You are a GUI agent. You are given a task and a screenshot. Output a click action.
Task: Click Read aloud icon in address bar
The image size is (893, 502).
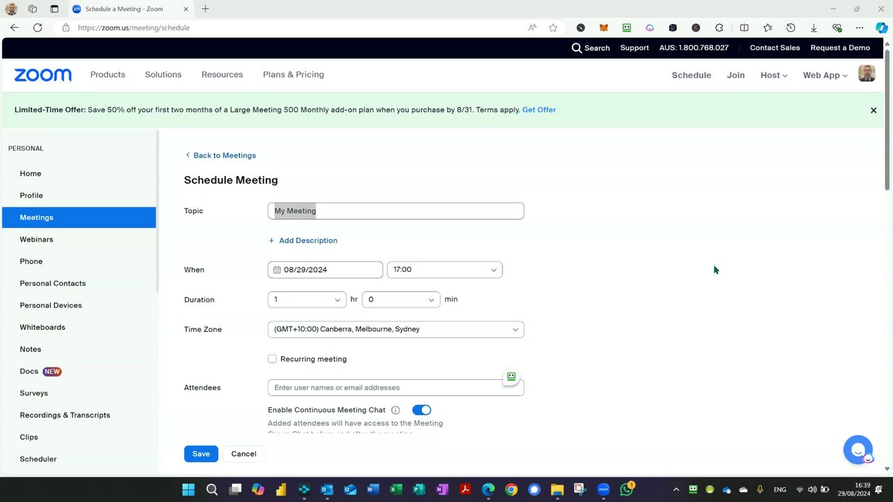533,28
